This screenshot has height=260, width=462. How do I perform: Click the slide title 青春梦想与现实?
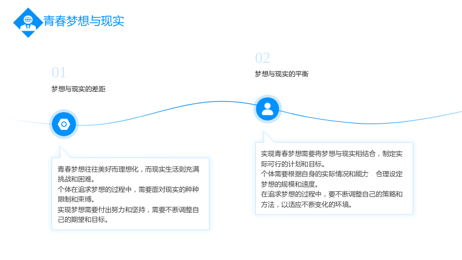[x=84, y=21]
